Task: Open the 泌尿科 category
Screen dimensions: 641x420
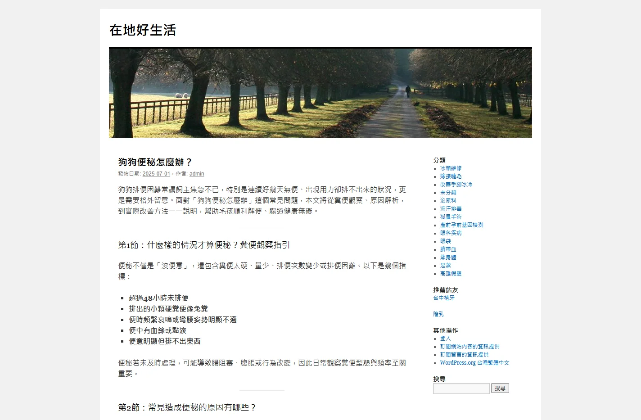Action: click(448, 201)
